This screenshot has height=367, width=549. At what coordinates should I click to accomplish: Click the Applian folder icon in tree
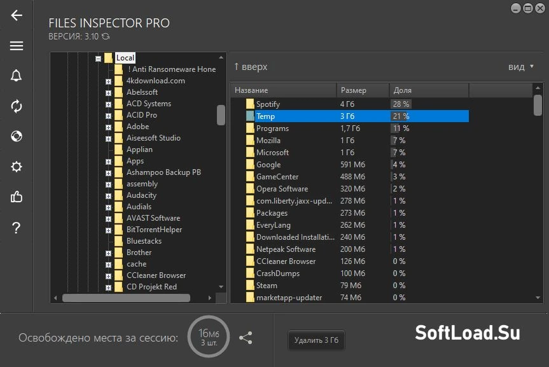pos(119,149)
